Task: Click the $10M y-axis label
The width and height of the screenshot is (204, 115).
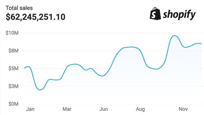Action: coord(12,33)
